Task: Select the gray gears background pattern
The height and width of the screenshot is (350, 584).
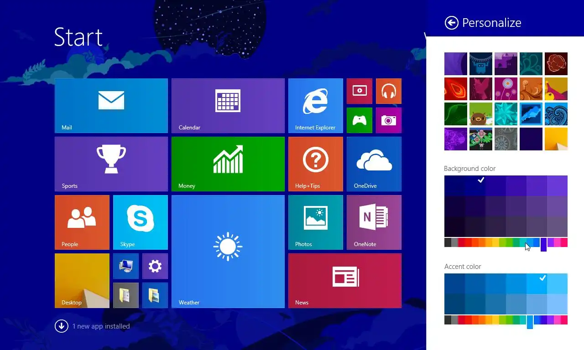Action: (506, 139)
